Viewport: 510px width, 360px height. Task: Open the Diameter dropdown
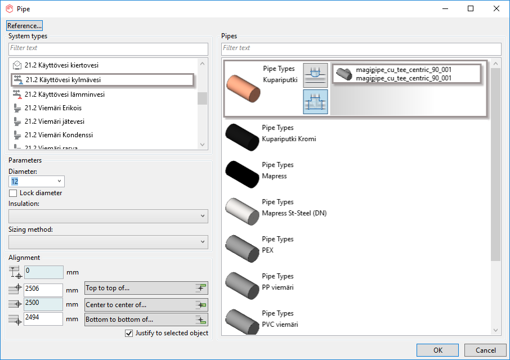pos(59,182)
